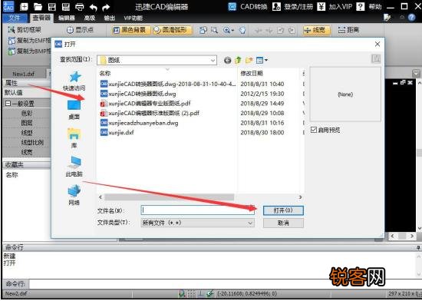Image resolution: width=422 pixels, height=301 pixels.
Task: Toggle 圆滑弧形 smooth arcs
Action: 172,30
